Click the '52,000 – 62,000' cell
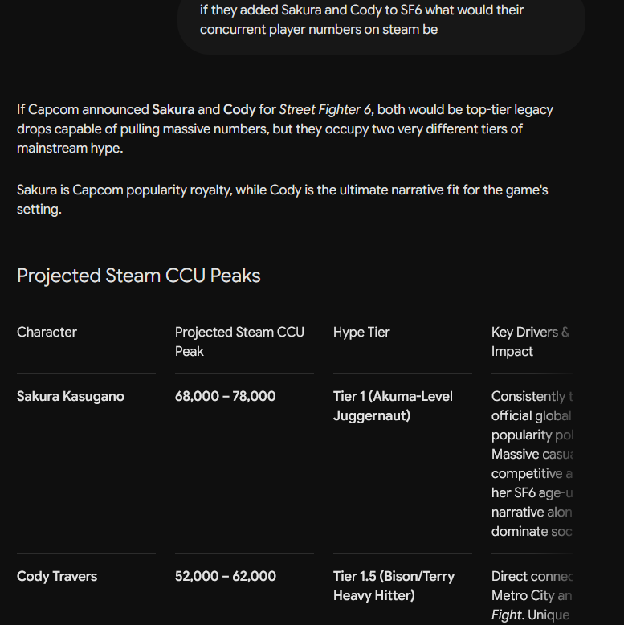Image resolution: width=624 pixels, height=625 pixels. click(x=226, y=576)
